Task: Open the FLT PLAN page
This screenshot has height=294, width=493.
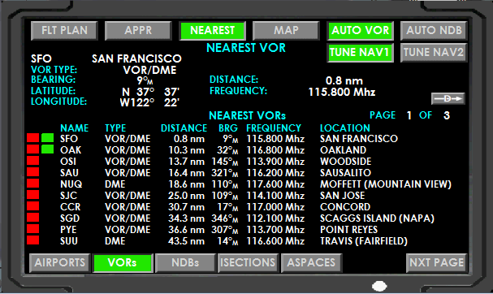Action: pyautogui.click(x=64, y=31)
